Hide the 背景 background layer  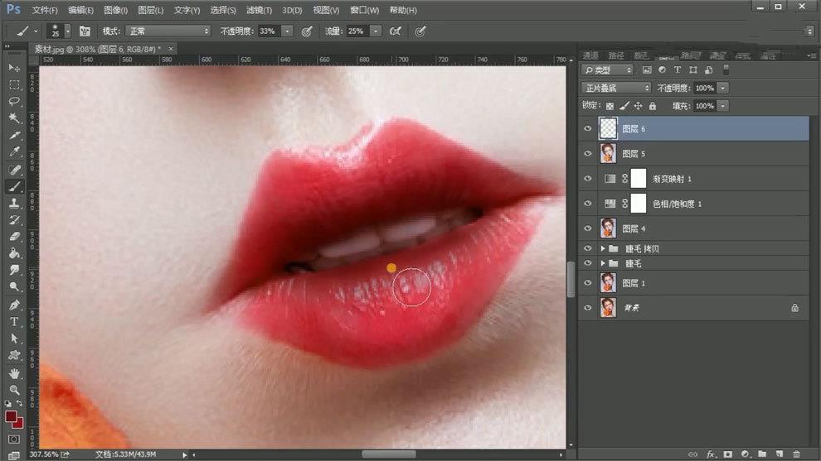pyautogui.click(x=588, y=308)
